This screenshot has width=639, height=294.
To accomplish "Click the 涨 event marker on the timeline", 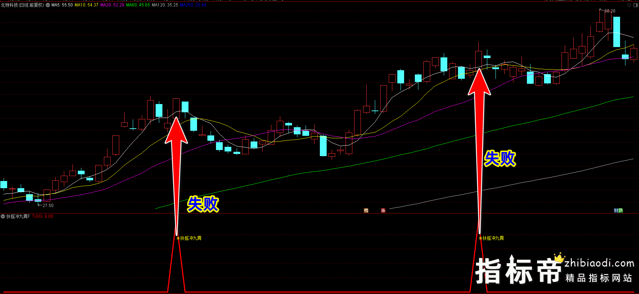I will (x=383, y=211).
